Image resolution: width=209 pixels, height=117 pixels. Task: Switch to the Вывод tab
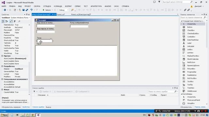48,107
